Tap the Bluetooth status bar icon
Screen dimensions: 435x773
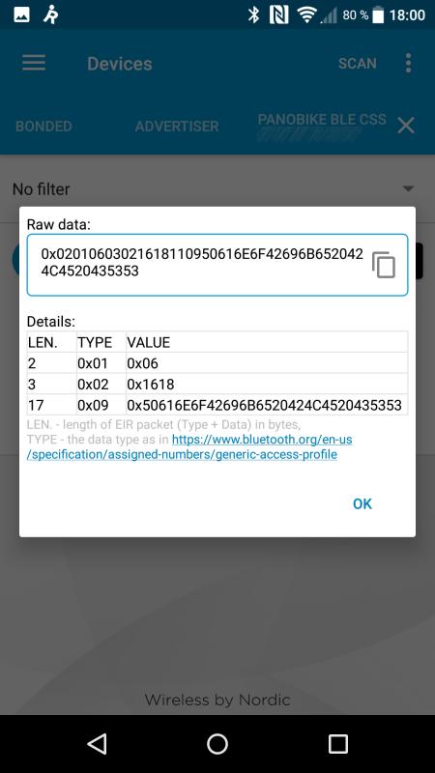(x=253, y=14)
